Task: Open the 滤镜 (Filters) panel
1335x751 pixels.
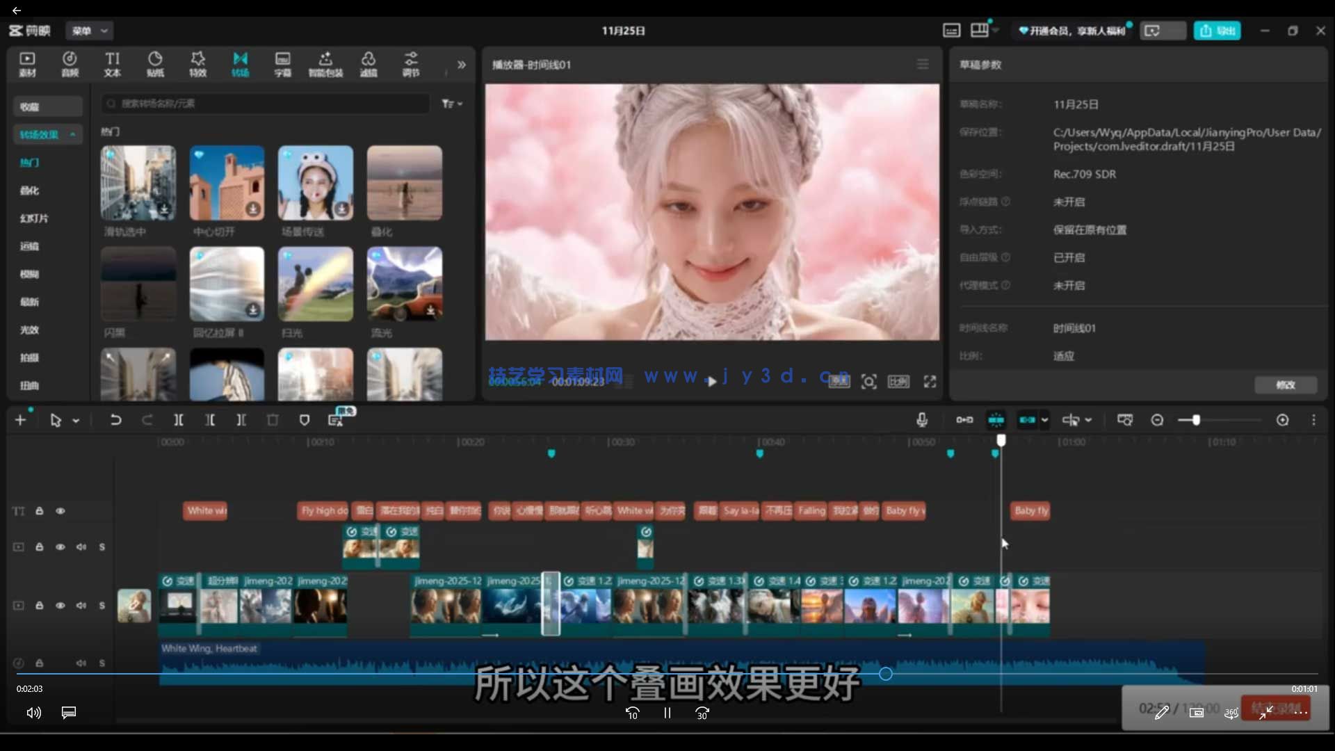Action: [x=369, y=64]
